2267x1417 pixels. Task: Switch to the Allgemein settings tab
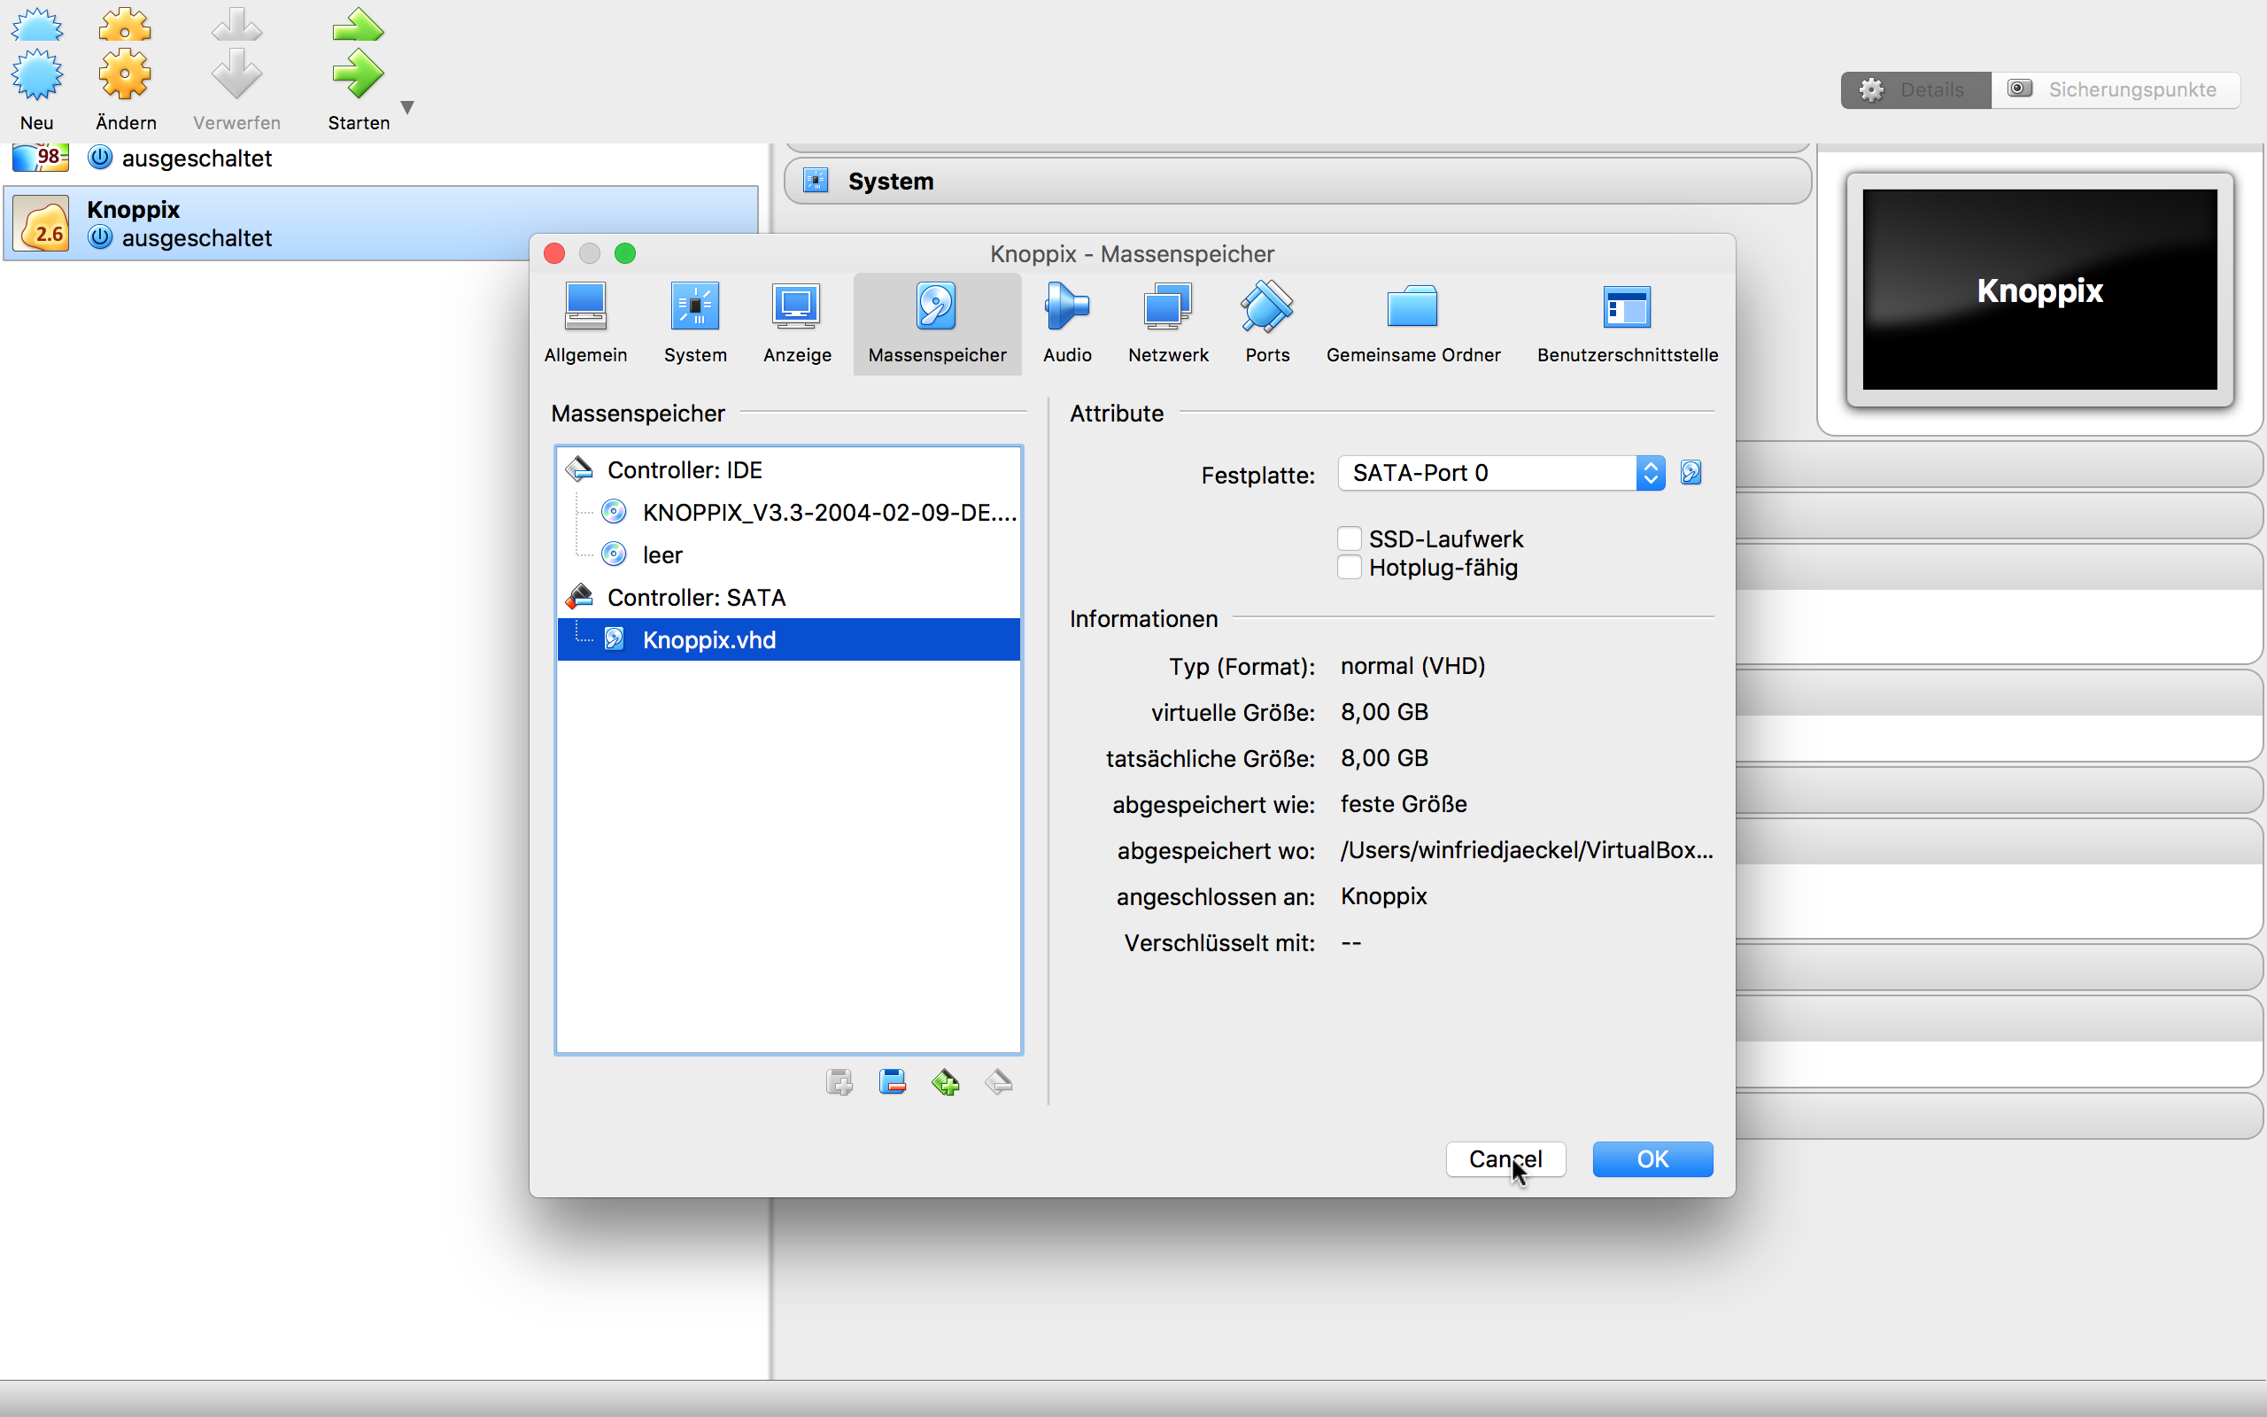585,323
